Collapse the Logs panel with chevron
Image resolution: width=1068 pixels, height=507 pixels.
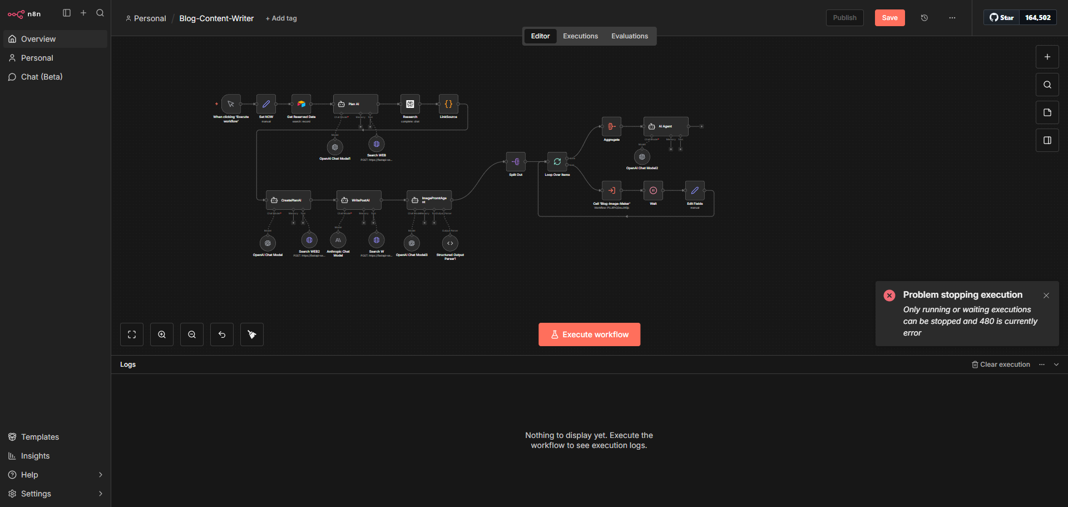click(x=1056, y=365)
